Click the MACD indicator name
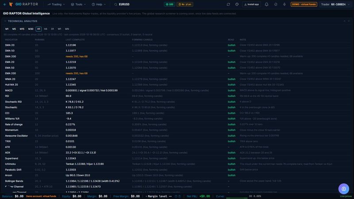354x199 pixels. click(x=9, y=90)
